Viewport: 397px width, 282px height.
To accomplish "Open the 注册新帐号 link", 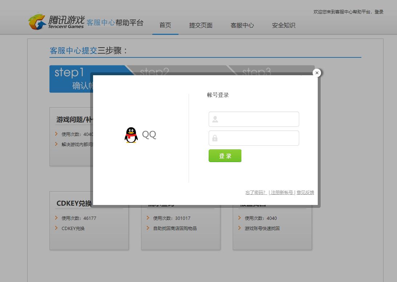I will (x=282, y=192).
